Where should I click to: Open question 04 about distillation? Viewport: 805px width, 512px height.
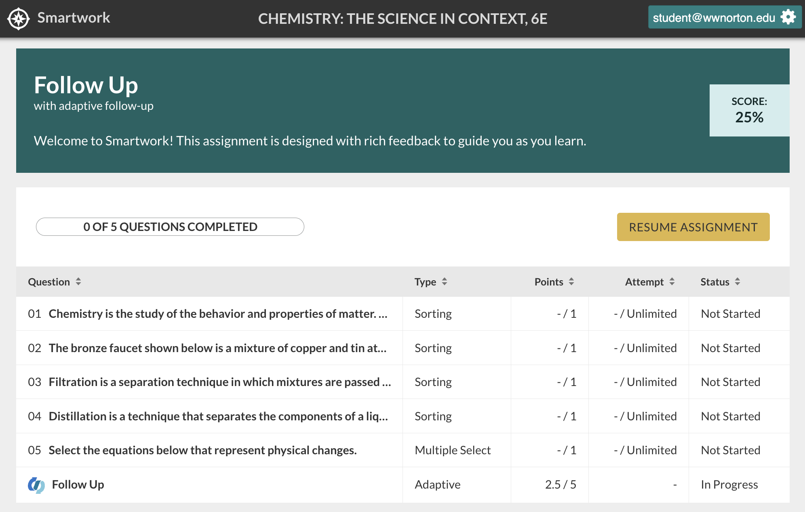[x=218, y=416]
